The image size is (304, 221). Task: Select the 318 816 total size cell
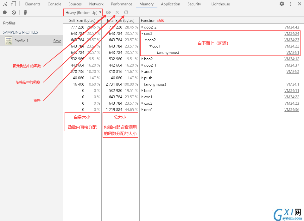(x=116, y=72)
